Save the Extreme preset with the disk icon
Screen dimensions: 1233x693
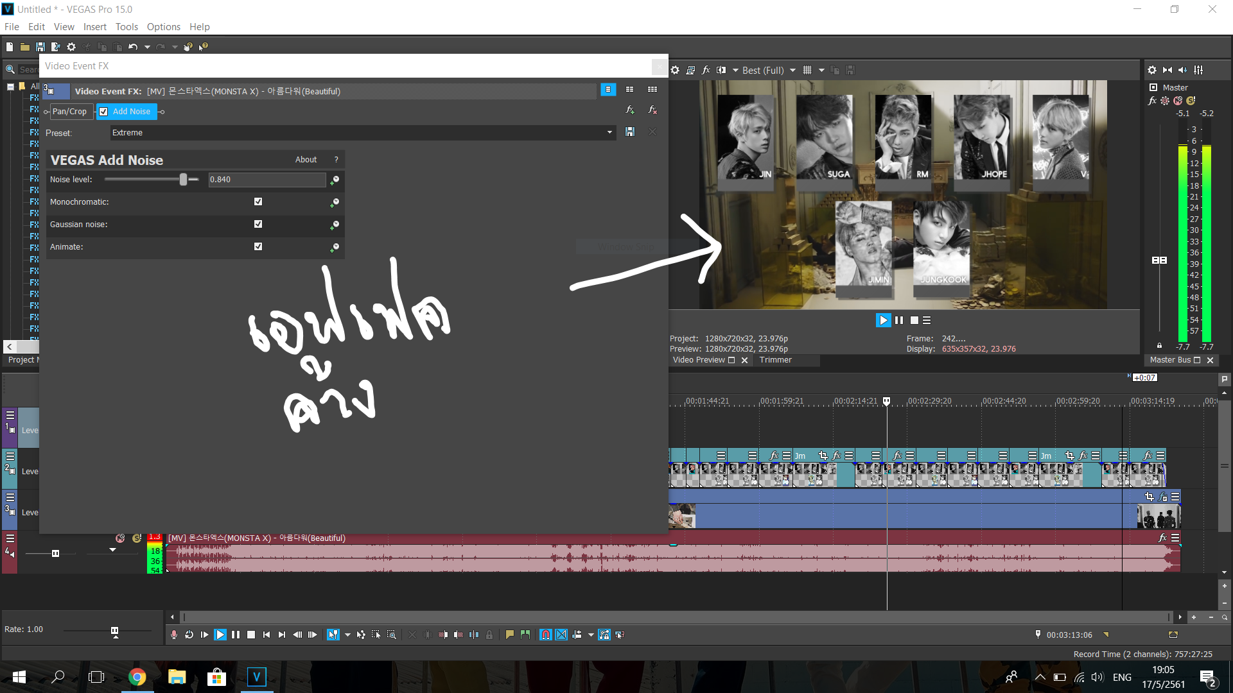coord(630,132)
